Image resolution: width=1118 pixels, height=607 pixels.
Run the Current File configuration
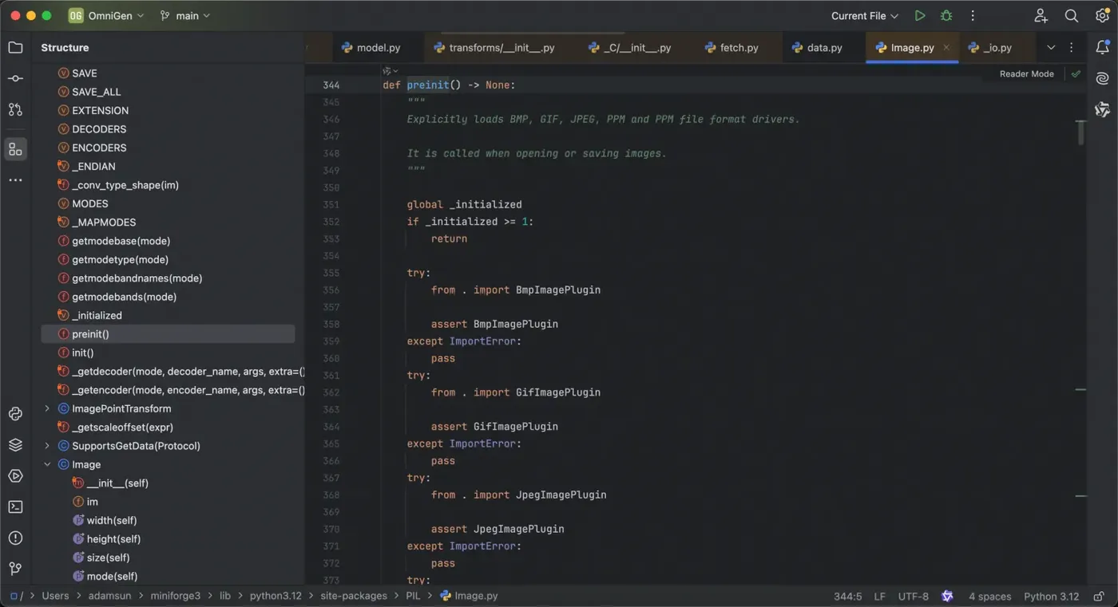920,16
